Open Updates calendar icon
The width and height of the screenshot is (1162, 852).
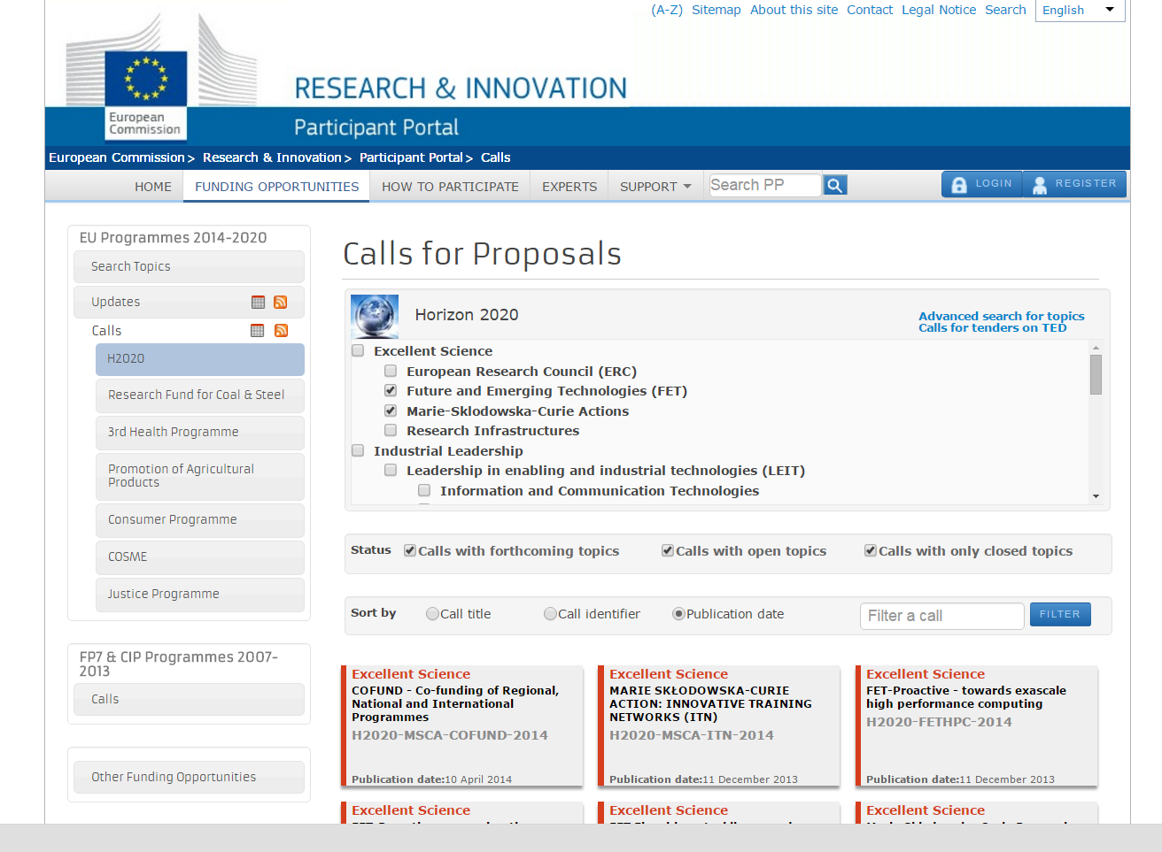point(258,302)
